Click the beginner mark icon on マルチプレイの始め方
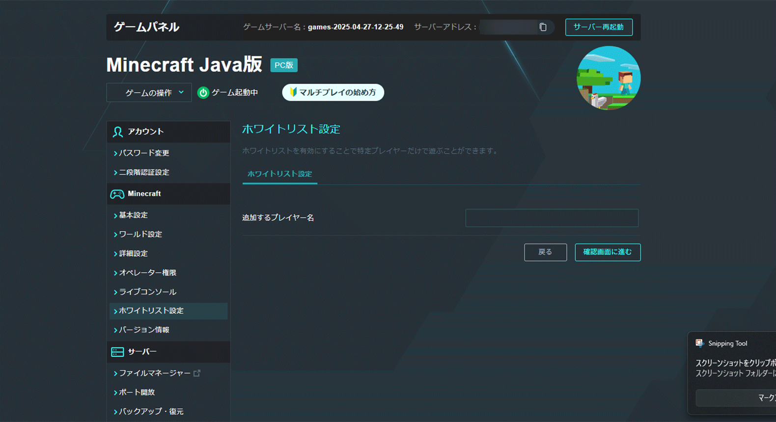The width and height of the screenshot is (776, 422). [293, 92]
